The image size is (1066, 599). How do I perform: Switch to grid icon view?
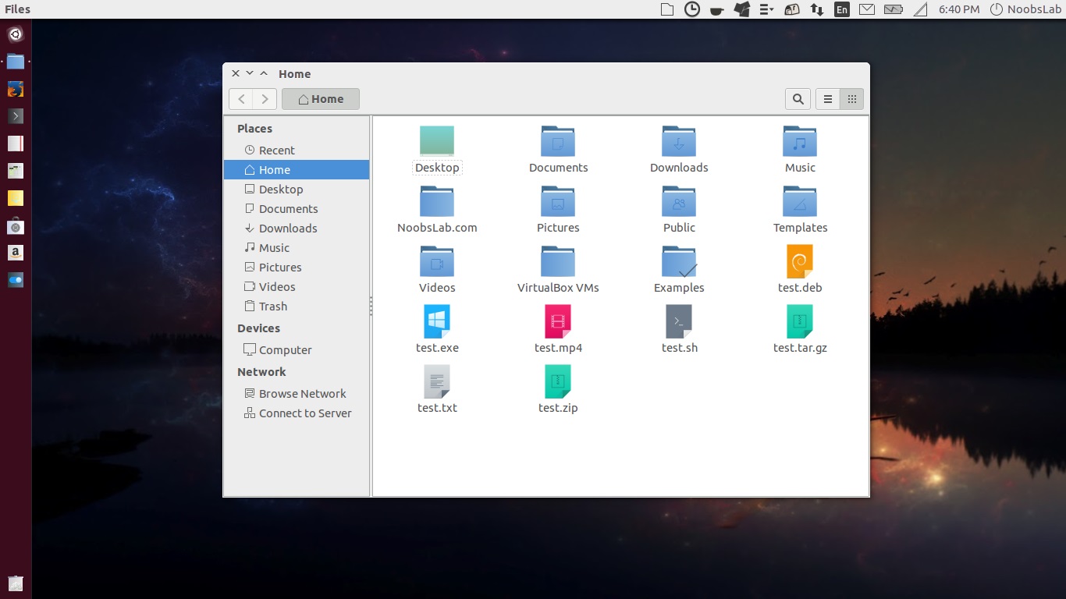click(851, 99)
